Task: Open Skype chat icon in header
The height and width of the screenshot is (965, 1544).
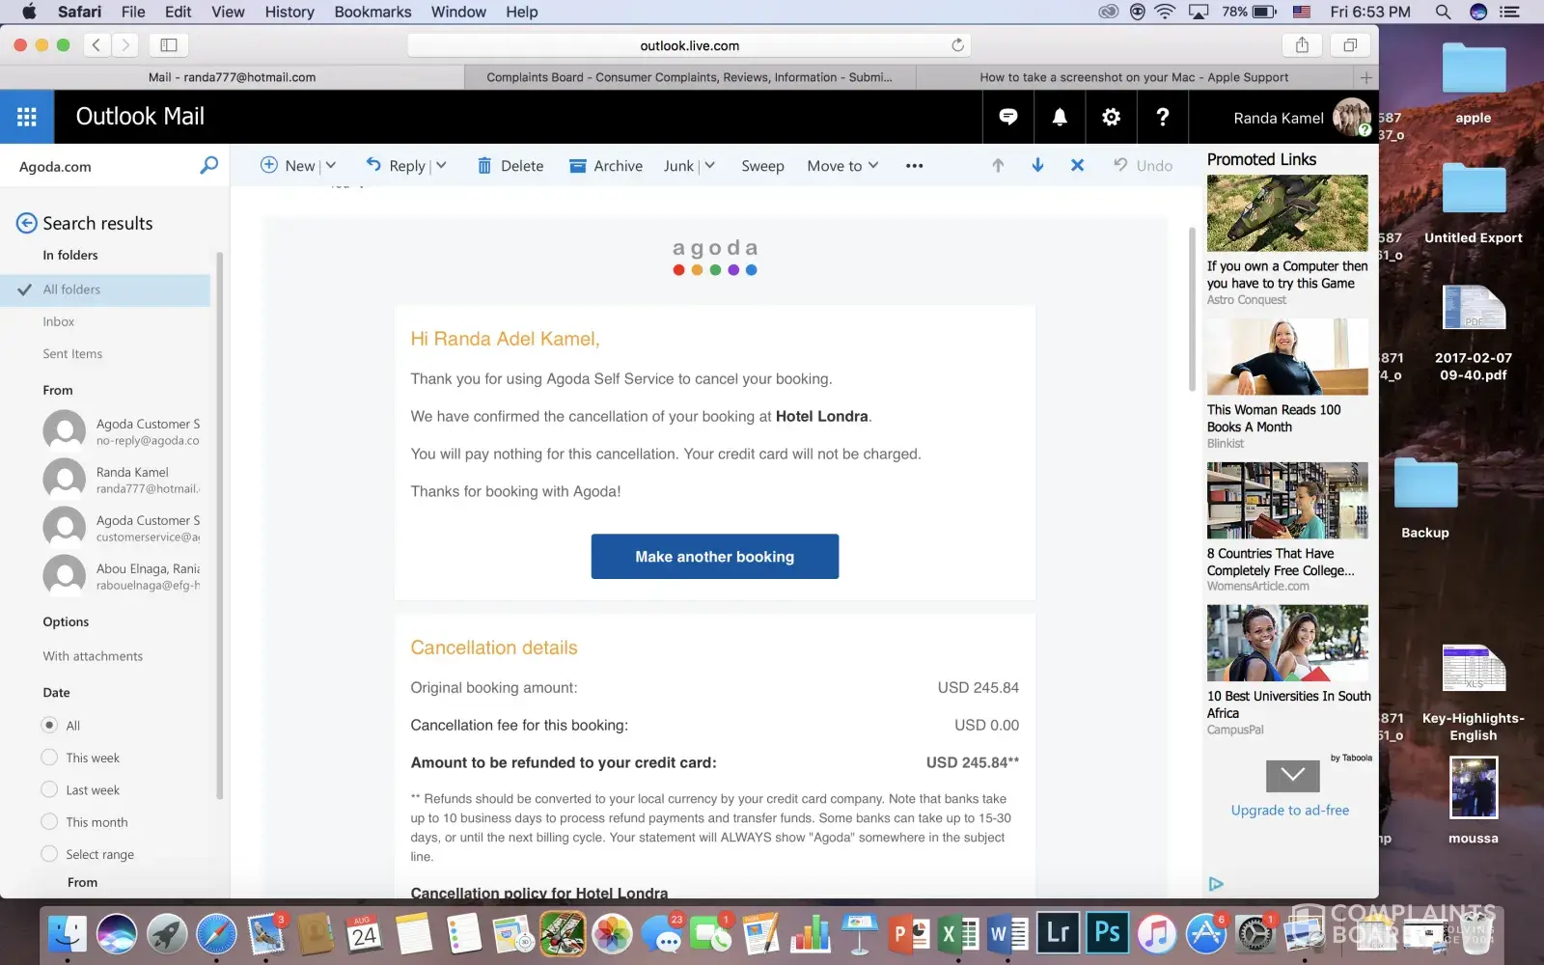Action: tap(1008, 117)
